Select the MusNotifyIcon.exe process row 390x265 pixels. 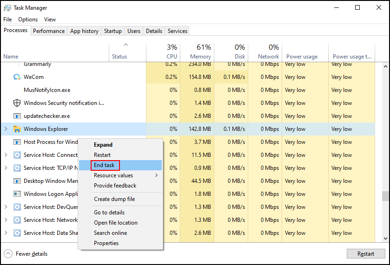coord(188,90)
